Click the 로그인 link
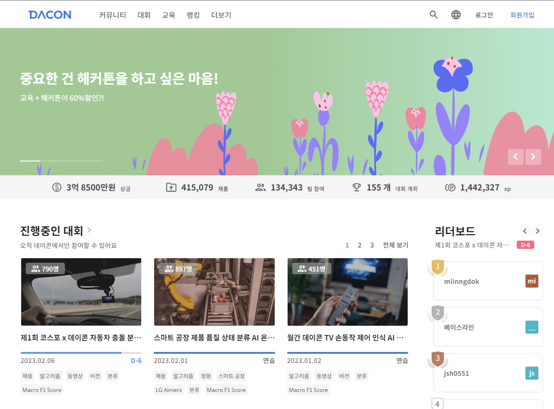Screen dimensions: 554x409 484,15
